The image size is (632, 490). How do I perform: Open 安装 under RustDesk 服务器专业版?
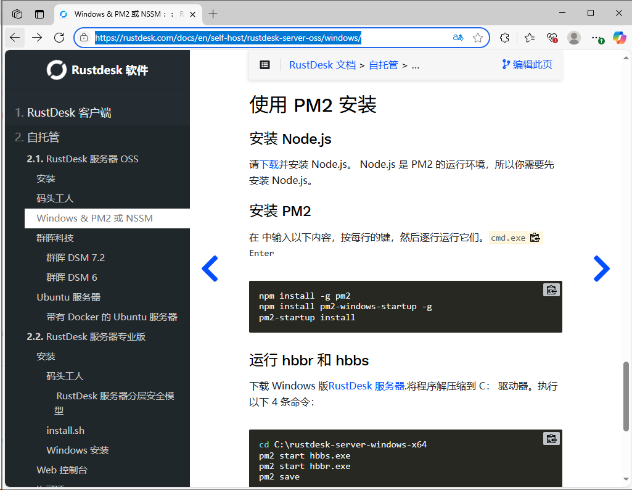pos(46,357)
